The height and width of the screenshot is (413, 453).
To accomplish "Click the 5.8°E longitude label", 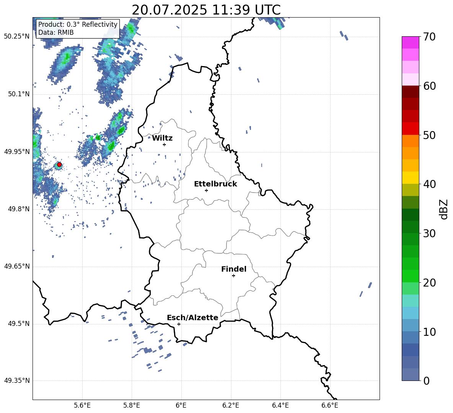I will point(132,406).
